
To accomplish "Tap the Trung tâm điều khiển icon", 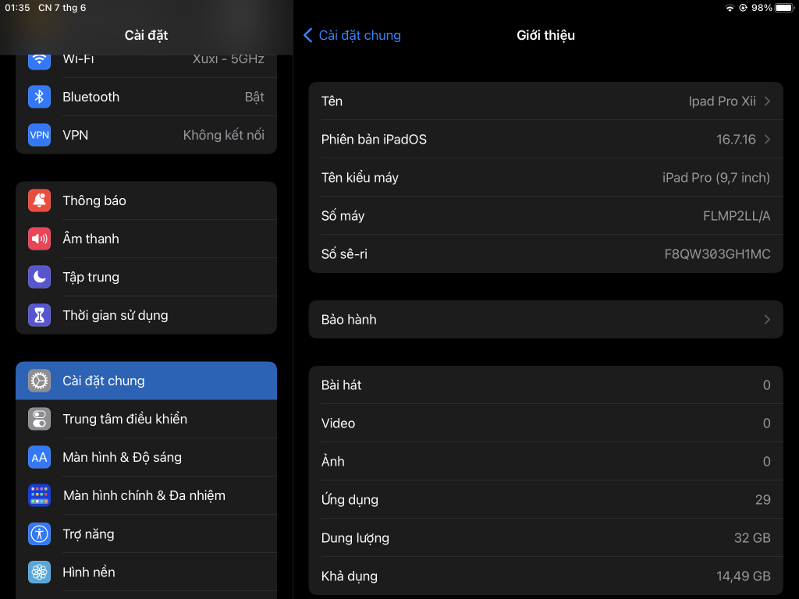I will click(39, 419).
